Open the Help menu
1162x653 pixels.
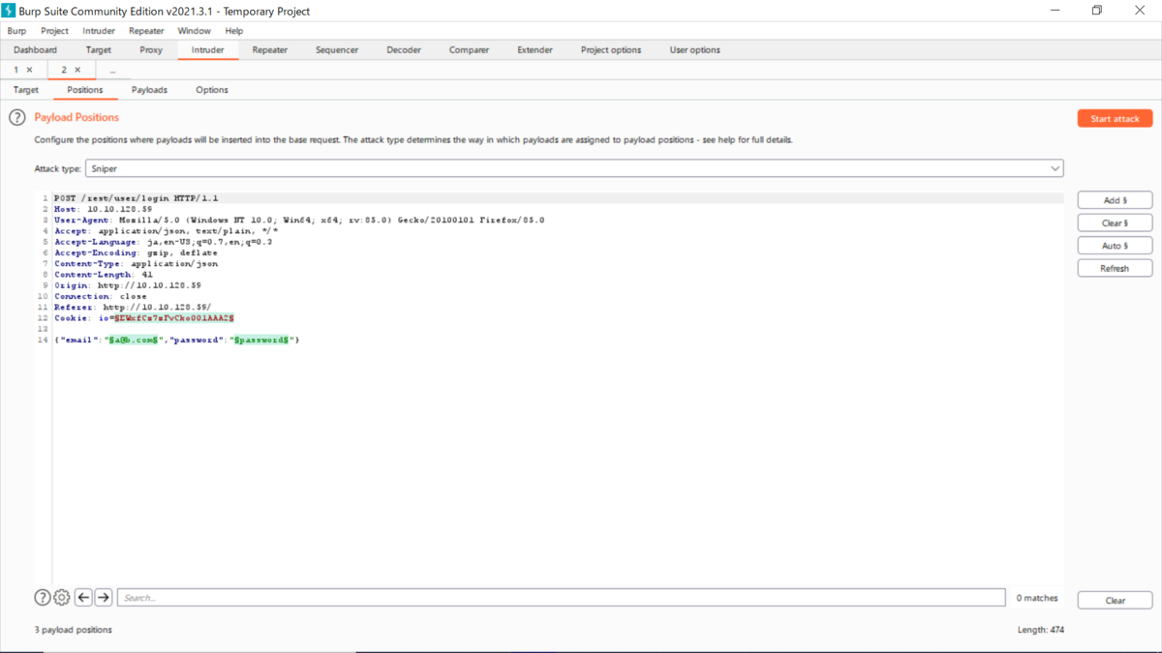pyautogui.click(x=234, y=31)
